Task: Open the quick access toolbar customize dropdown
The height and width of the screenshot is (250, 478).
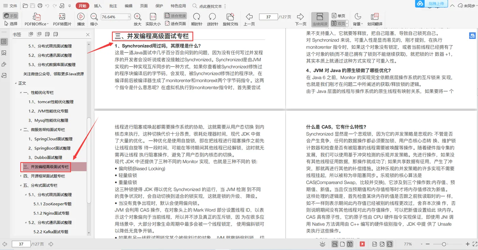Action: (x=70, y=6)
